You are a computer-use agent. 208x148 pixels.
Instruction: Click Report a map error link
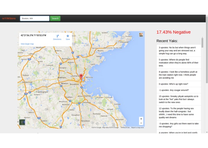pos(138,128)
